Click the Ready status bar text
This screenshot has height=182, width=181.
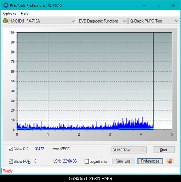(7, 171)
